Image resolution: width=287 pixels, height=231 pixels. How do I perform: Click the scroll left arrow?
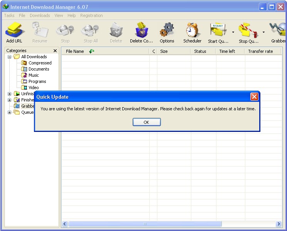64,224
